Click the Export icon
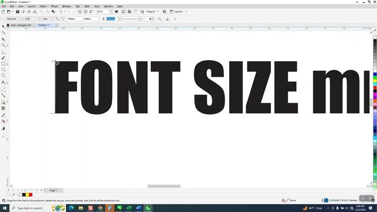Viewport: 377px width, 212px height. pos(85,12)
